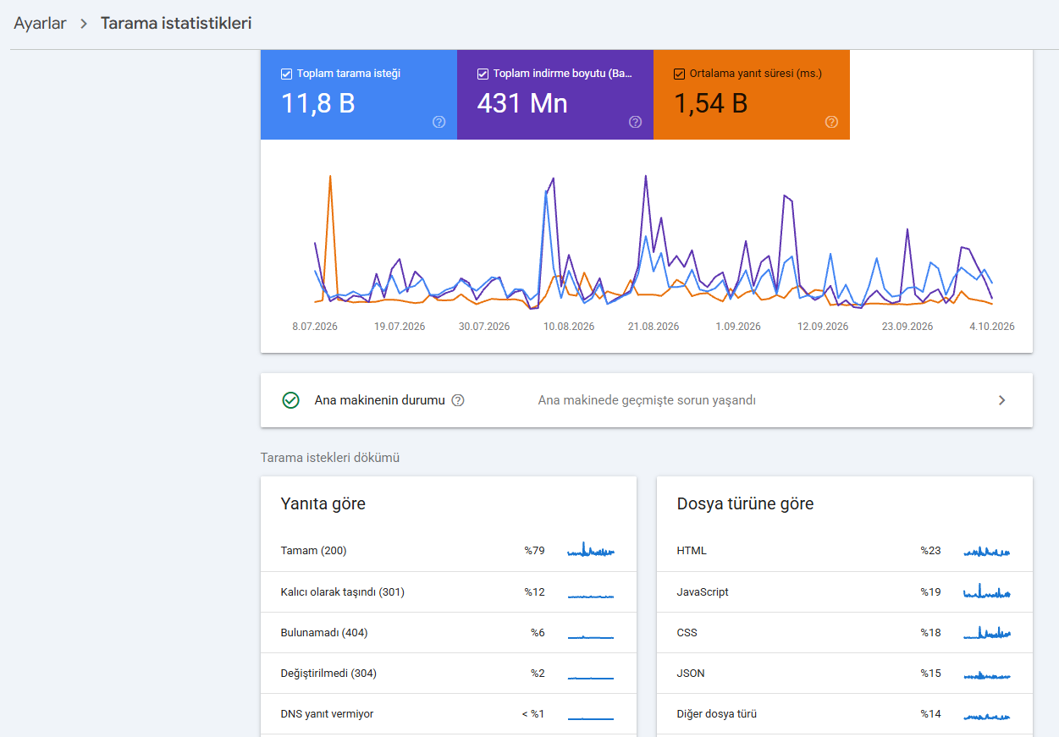Click < %1 value in DNS row
1059x737 pixels.
tap(533, 714)
